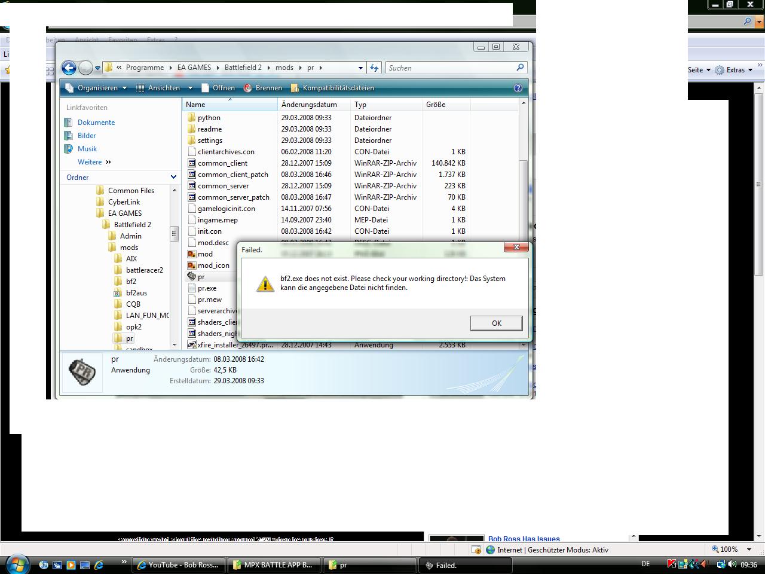The image size is (765, 574).
Task: Select opk2 folder in tree
Action: click(134, 327)
